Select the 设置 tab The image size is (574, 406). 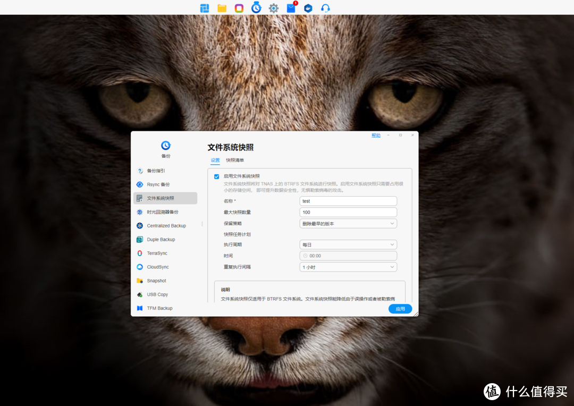[215, 160]
